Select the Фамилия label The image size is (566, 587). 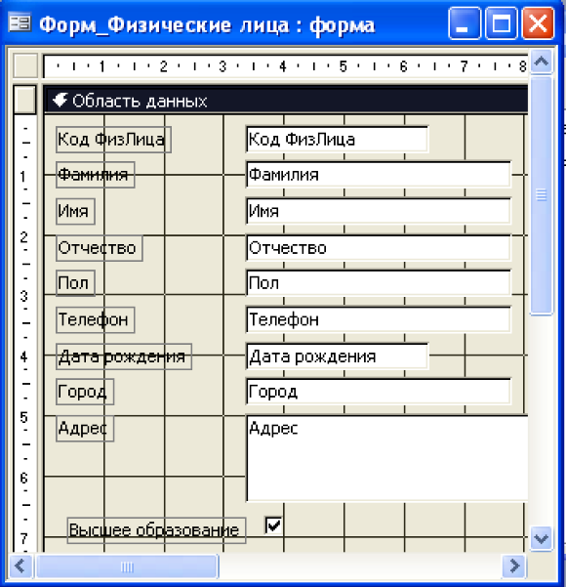(x=96, y=175)
